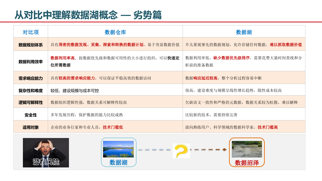Select the brown dashed arrow near 数据沼泽

(x=209, y=150)
